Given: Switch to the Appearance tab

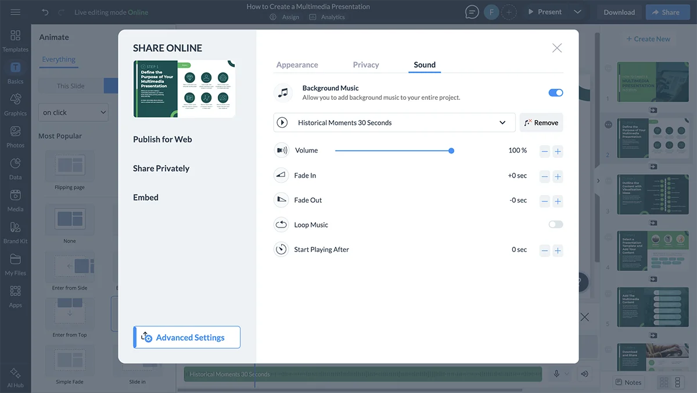Looking at the screenshot, I should tap(297, 65).
